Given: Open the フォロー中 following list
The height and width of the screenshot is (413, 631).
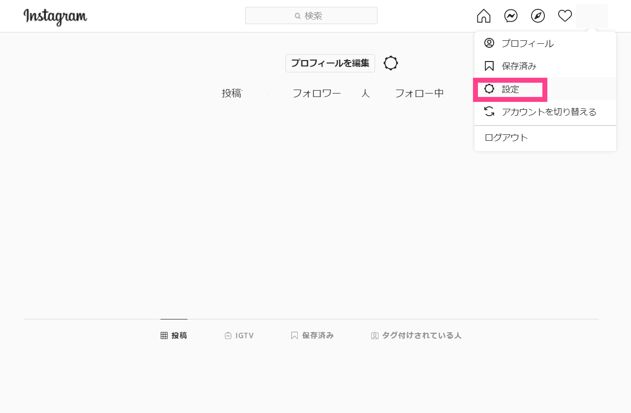Looking at the screenshot, I should click(x=419, y=93).
